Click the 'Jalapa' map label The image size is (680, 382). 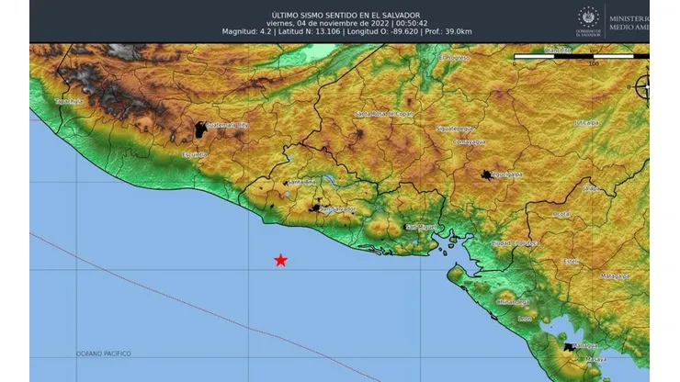click(591, 188)
